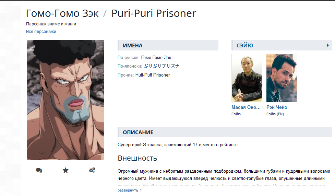
Task: Follow the Масая Оно... name link
Action: [x=246, y=107]
